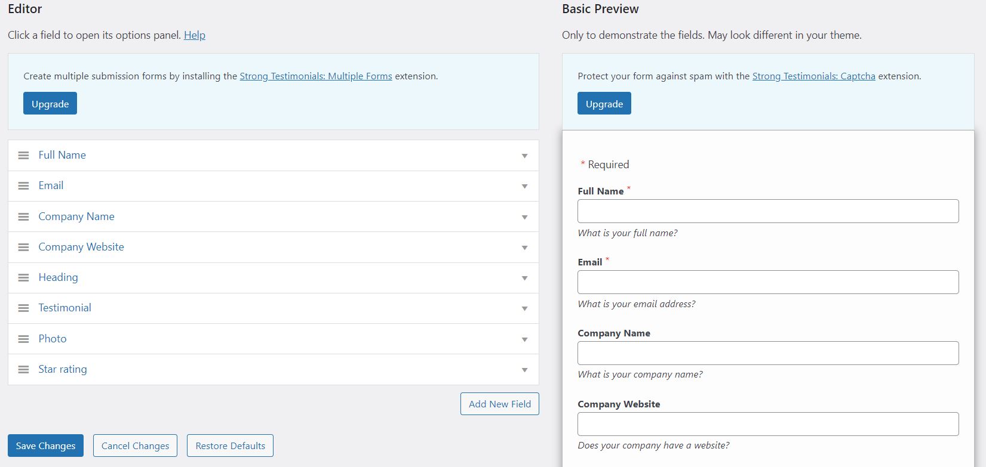Restore Defaults for the form
Viewport: 986px width, 467px height.
(230, 446)
